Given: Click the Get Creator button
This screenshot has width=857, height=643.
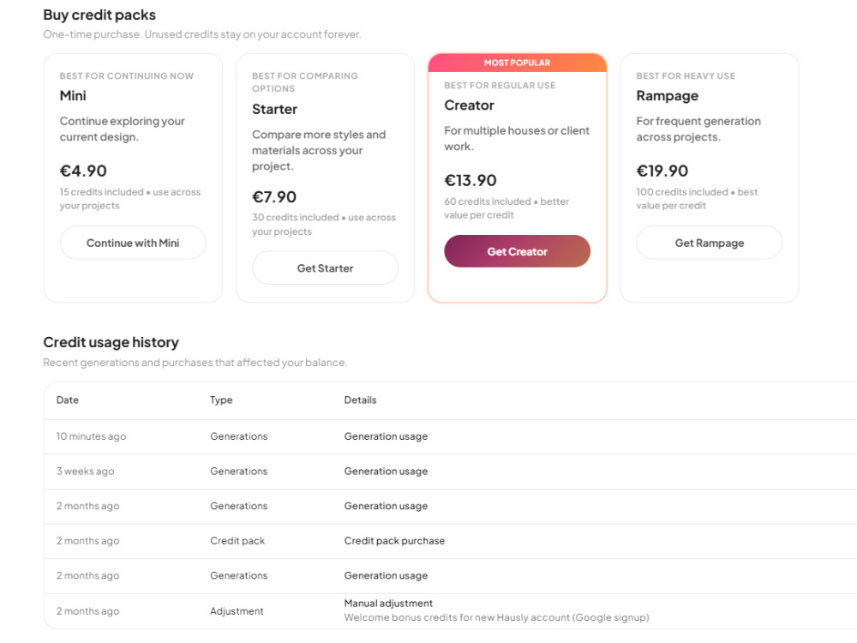Looking at the screenshot, I should point(517,251).
